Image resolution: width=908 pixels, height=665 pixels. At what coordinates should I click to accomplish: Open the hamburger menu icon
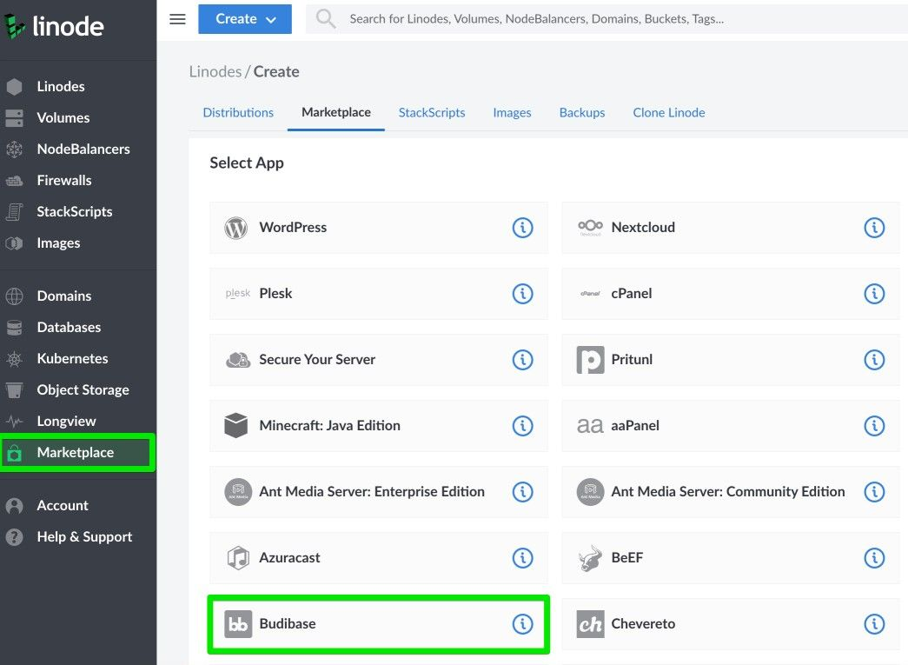(x=177, y=19)
